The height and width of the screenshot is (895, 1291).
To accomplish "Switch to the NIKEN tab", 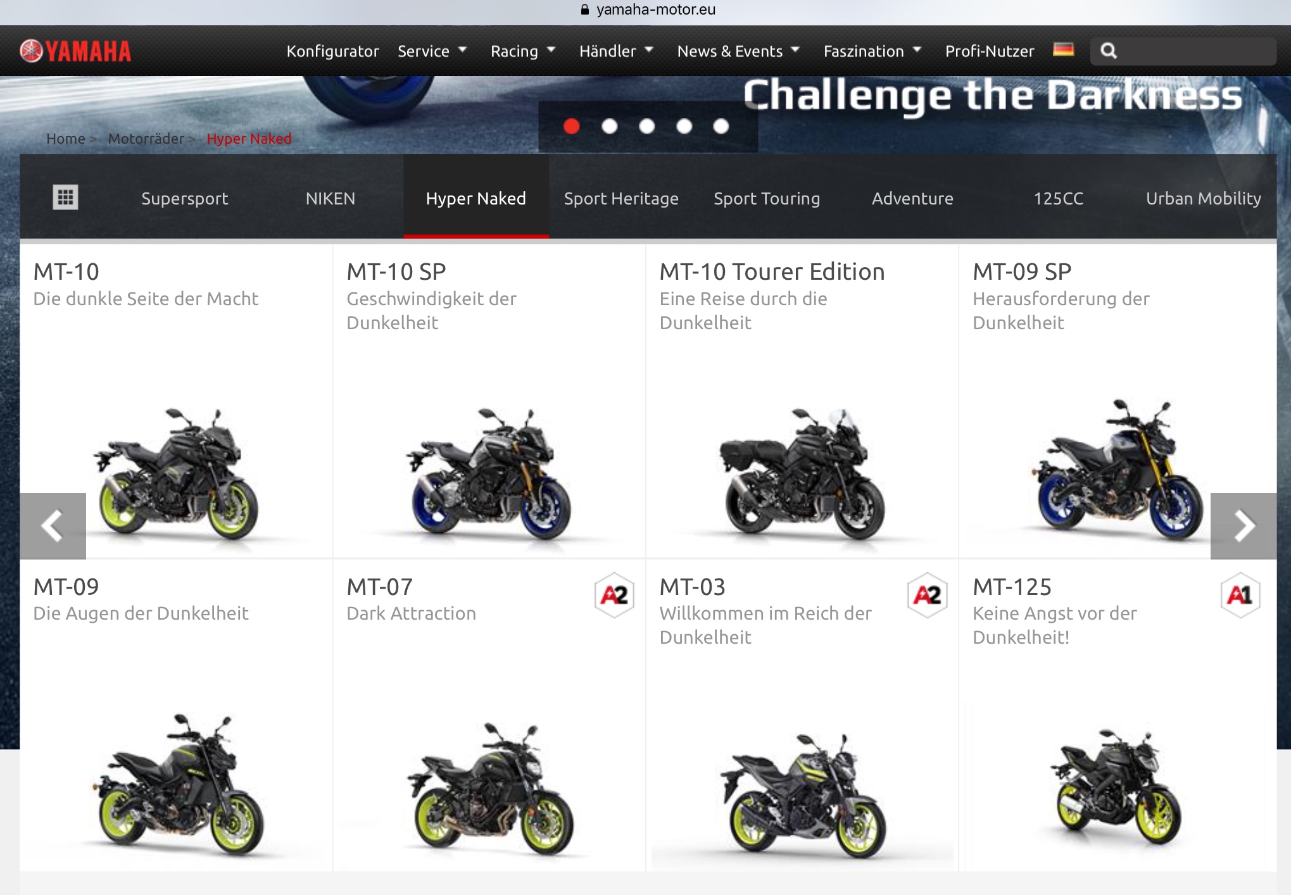I will (331, 198).
